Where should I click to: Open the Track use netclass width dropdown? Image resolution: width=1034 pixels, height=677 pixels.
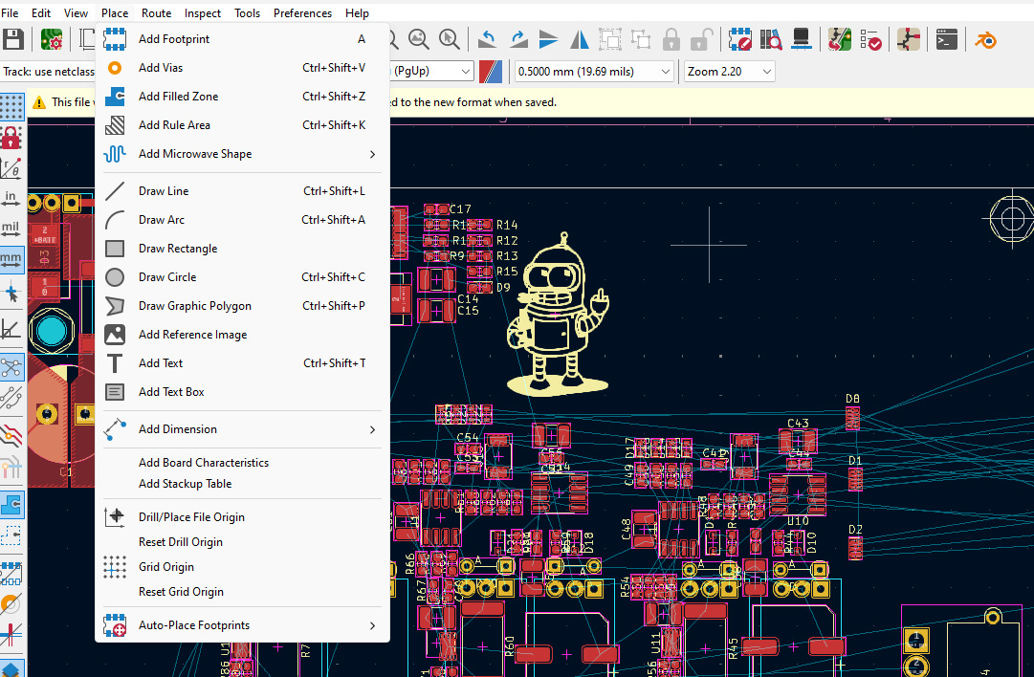click(48, 71)
